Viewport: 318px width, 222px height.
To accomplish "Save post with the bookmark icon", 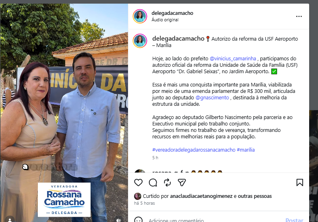I will [x=299, y=183].
